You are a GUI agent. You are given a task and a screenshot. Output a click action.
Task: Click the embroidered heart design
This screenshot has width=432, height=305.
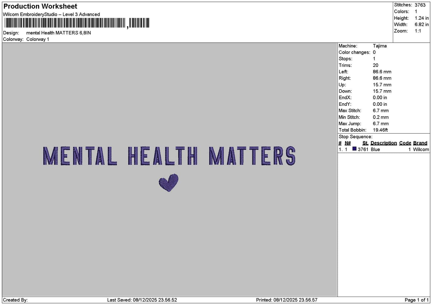[x=169, y=183]
